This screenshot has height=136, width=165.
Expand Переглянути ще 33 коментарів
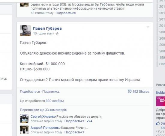(x=43, y=110)
